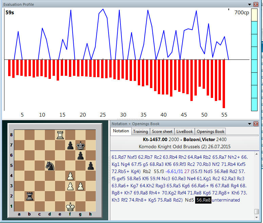
Task: Open the Openings Book tab
Action: click(210, 132)
